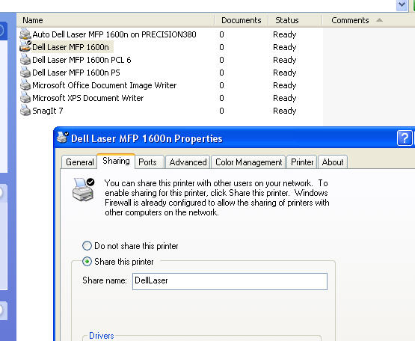This screenshot has height=341, width=415.
Task: Click the SnagIt 7 printer icon
Action: 25,110
